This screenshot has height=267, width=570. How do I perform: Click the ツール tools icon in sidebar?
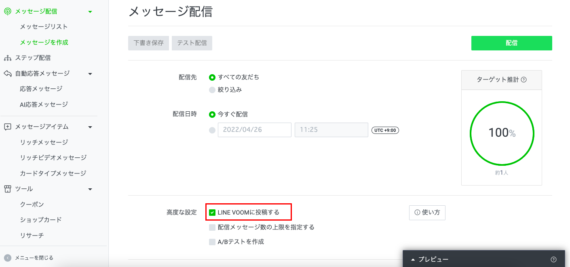7,189
